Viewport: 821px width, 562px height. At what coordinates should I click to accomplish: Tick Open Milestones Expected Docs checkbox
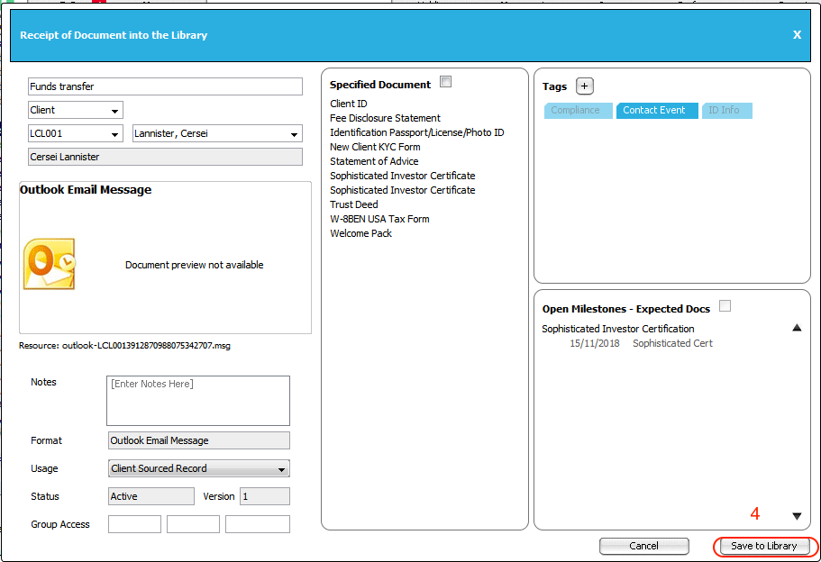(725, 306)
